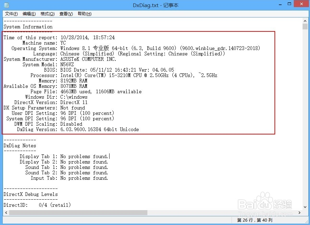Open the 查看(V) menu
This screenshot has height=225, width=310.
point(66,14)
